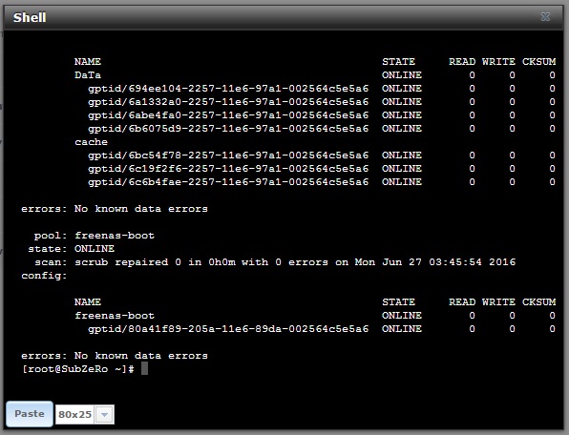Click the gptid/6abe4fa0 device line
The width and height of the screenshot is (569, 435).
(321, 115)
